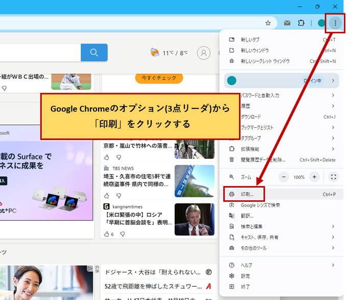The height and width of the screenshot is (300, 355).
Task: Open 設定 from the Chrome menu
Action: pyautogui.click(x=282, y=276)
